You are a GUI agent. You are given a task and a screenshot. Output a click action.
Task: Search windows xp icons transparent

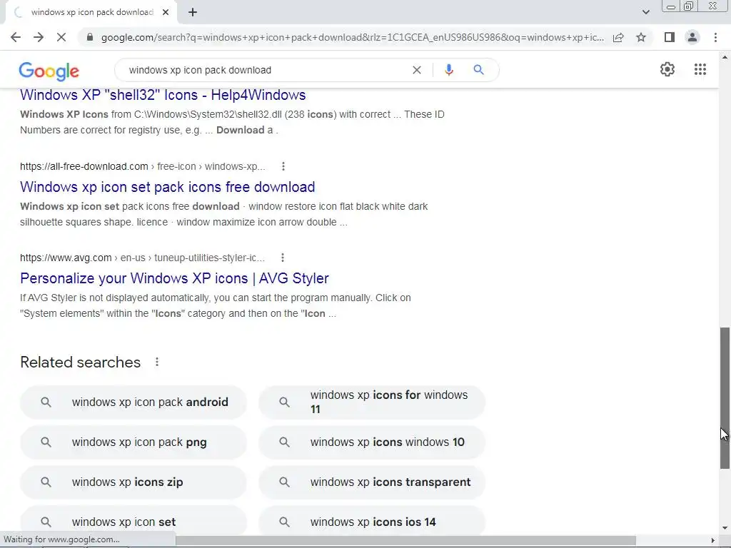[x=372, y=482]
